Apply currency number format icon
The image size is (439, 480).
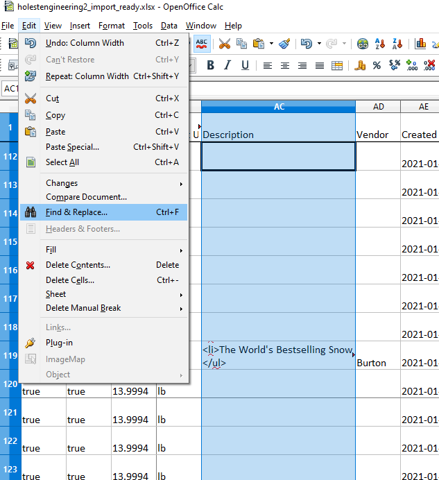(359, 65)
